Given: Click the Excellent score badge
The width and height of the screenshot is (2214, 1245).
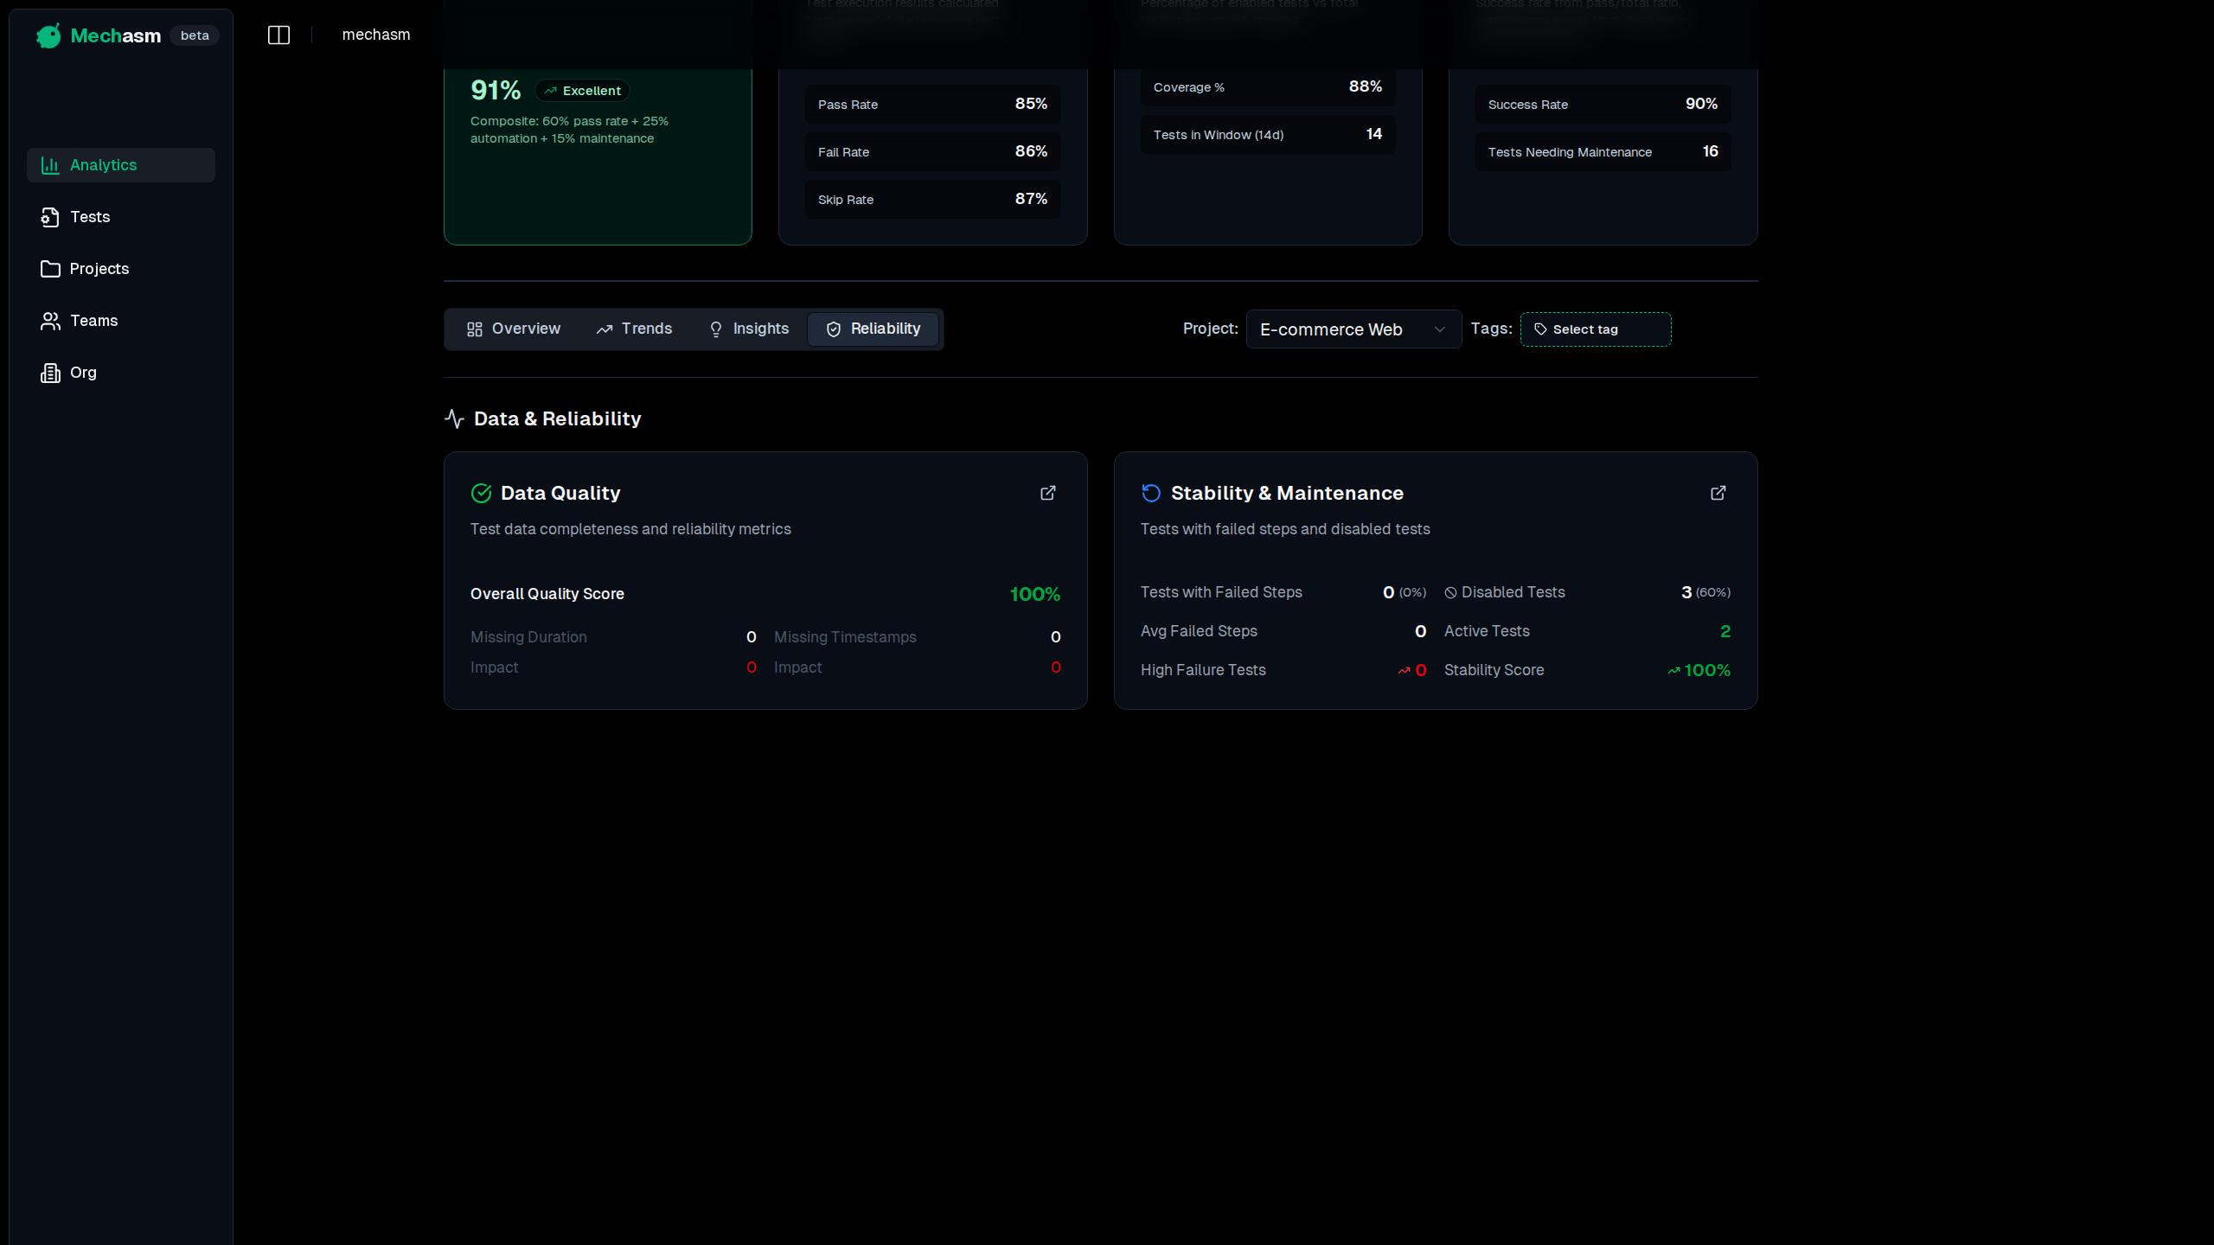Looking at the screenshot, I should 582,91.
